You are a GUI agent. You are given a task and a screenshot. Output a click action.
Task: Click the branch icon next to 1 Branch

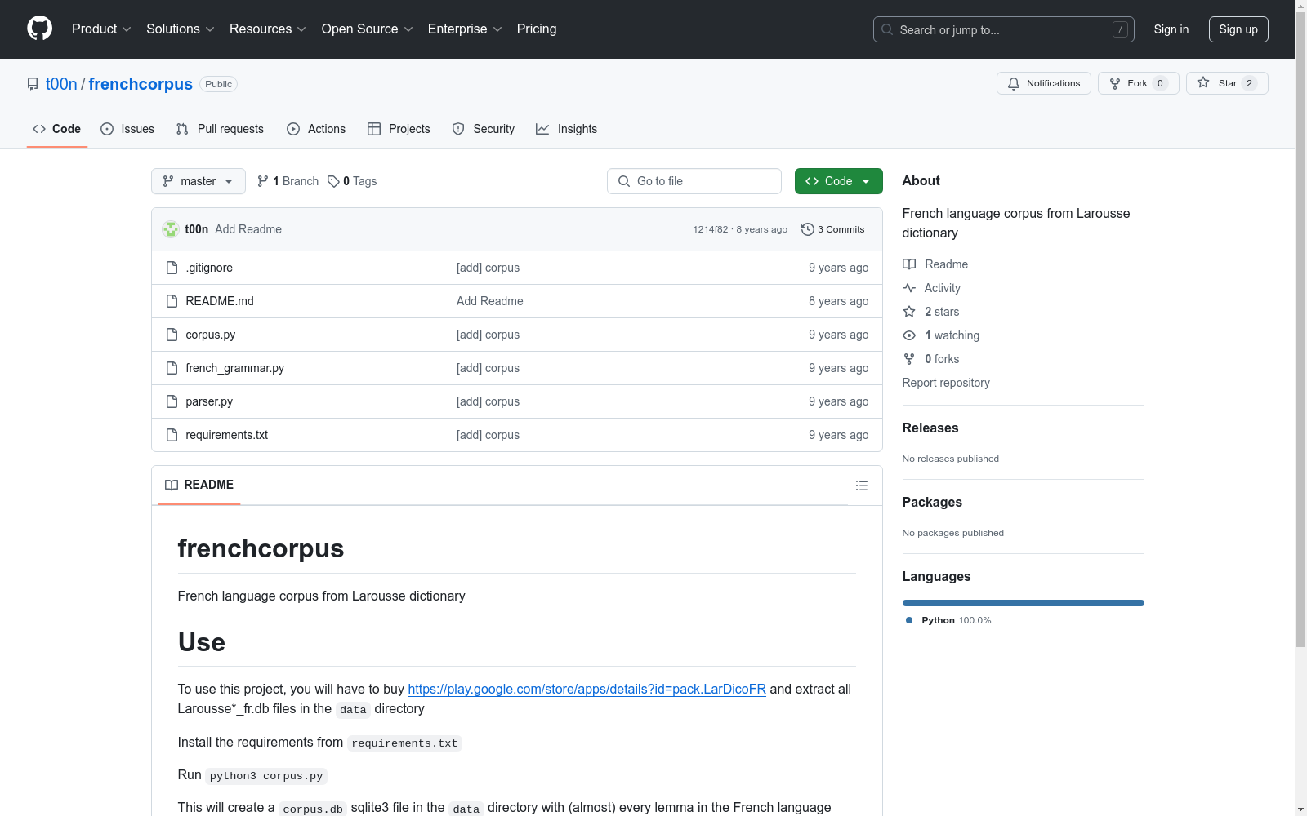(263, 181)
